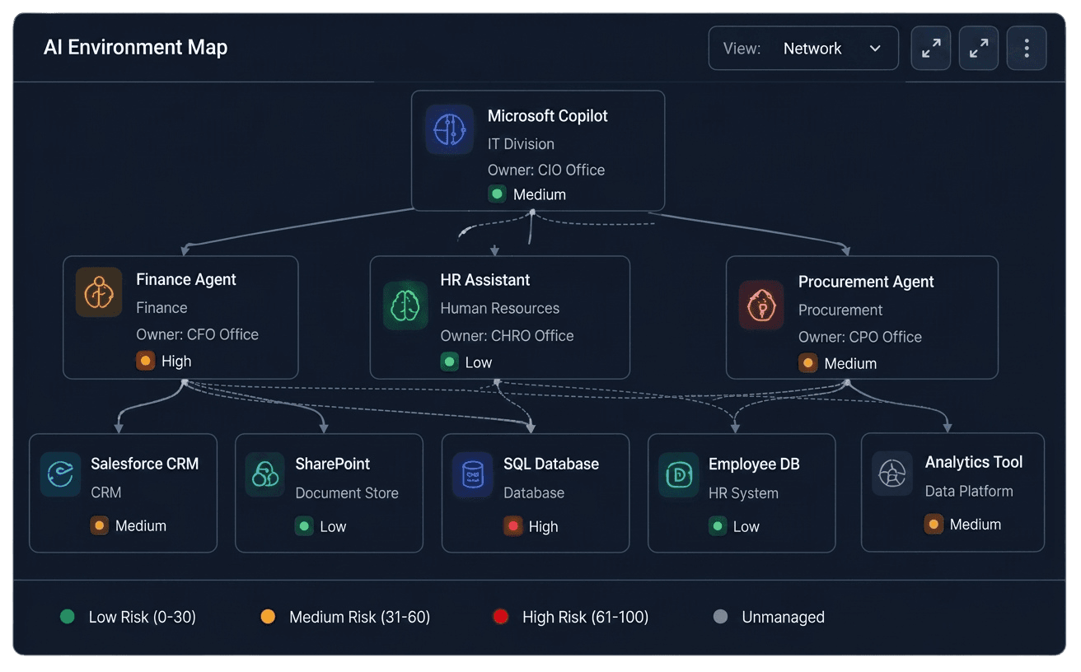Select the Finance Agent node title
Screen dimensions: 1081x672
coord(186,279)
